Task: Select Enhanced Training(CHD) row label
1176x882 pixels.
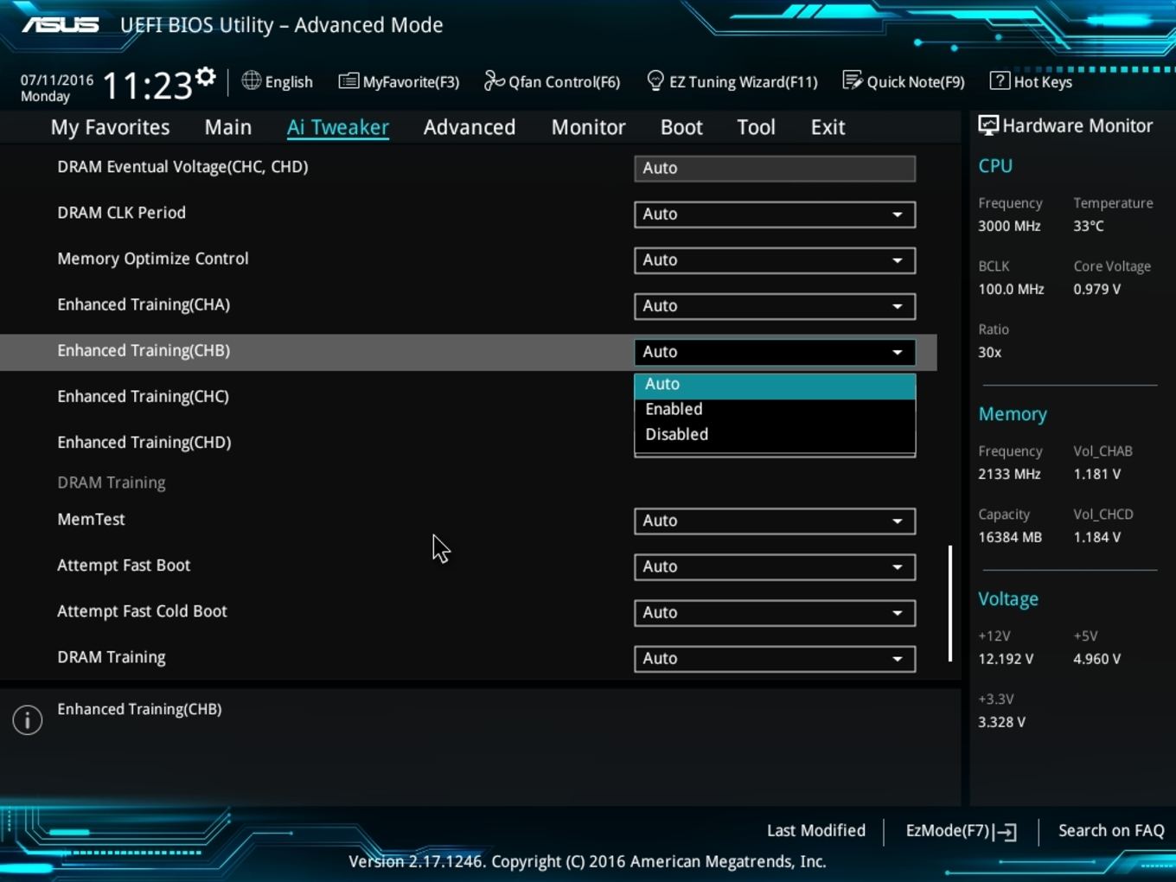Action: (144, 442)
